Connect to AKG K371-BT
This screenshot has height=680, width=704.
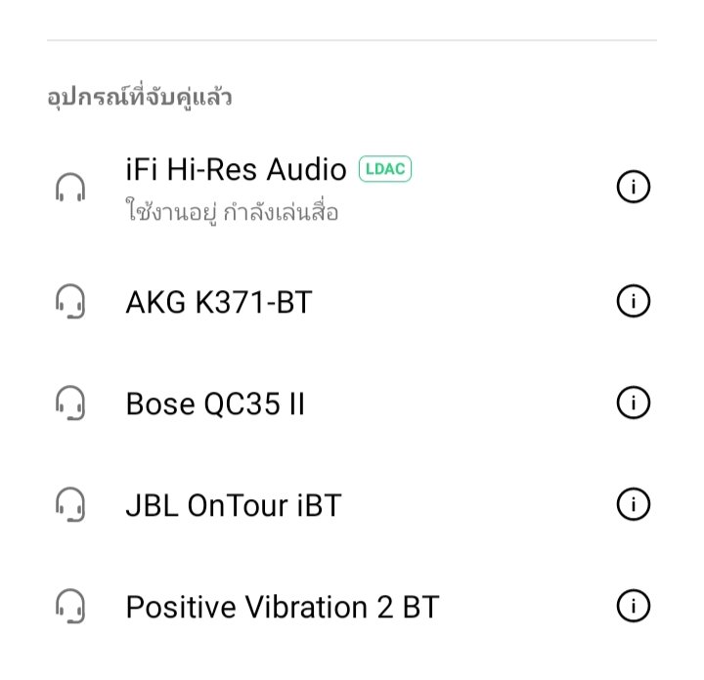(x=218, y=303)
